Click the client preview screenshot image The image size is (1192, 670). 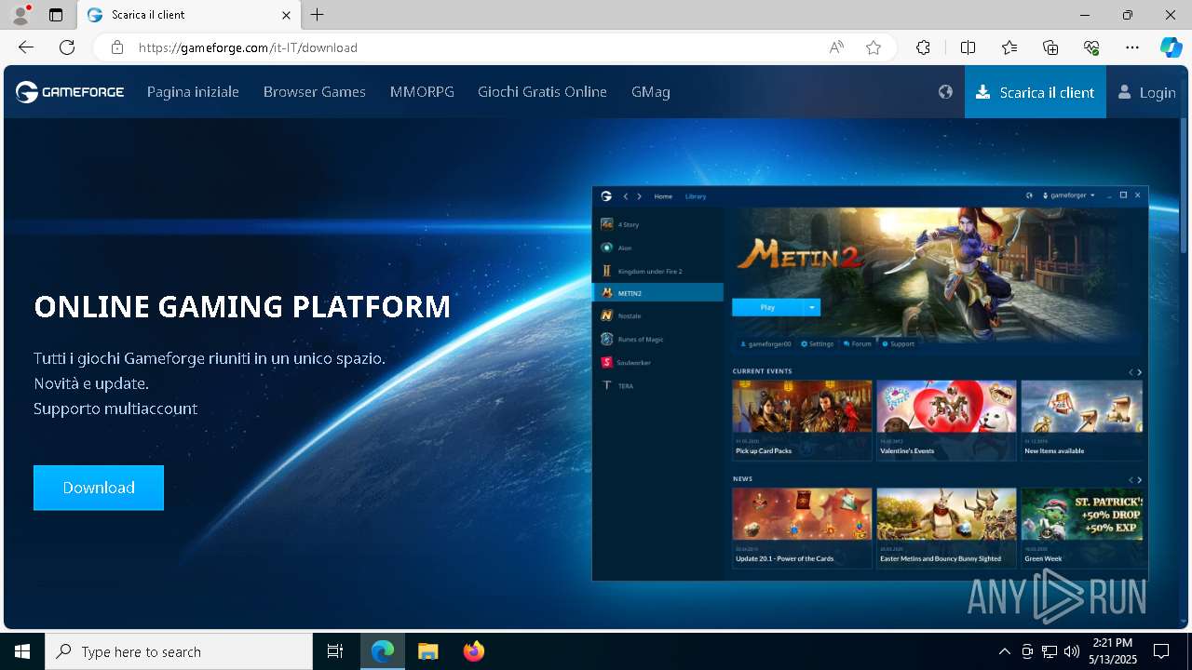(x=870, y=383)
